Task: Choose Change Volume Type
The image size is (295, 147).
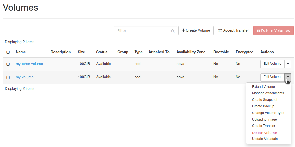Action: [x=268, y=113]
